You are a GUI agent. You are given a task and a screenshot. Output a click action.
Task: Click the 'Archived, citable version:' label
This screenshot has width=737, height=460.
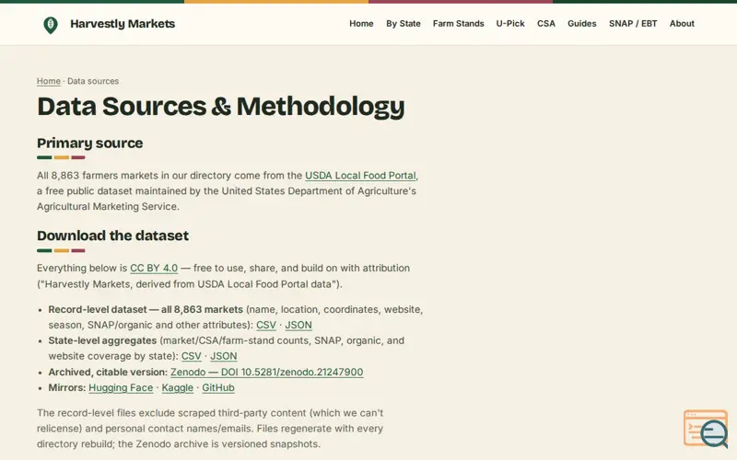(108, 373)
